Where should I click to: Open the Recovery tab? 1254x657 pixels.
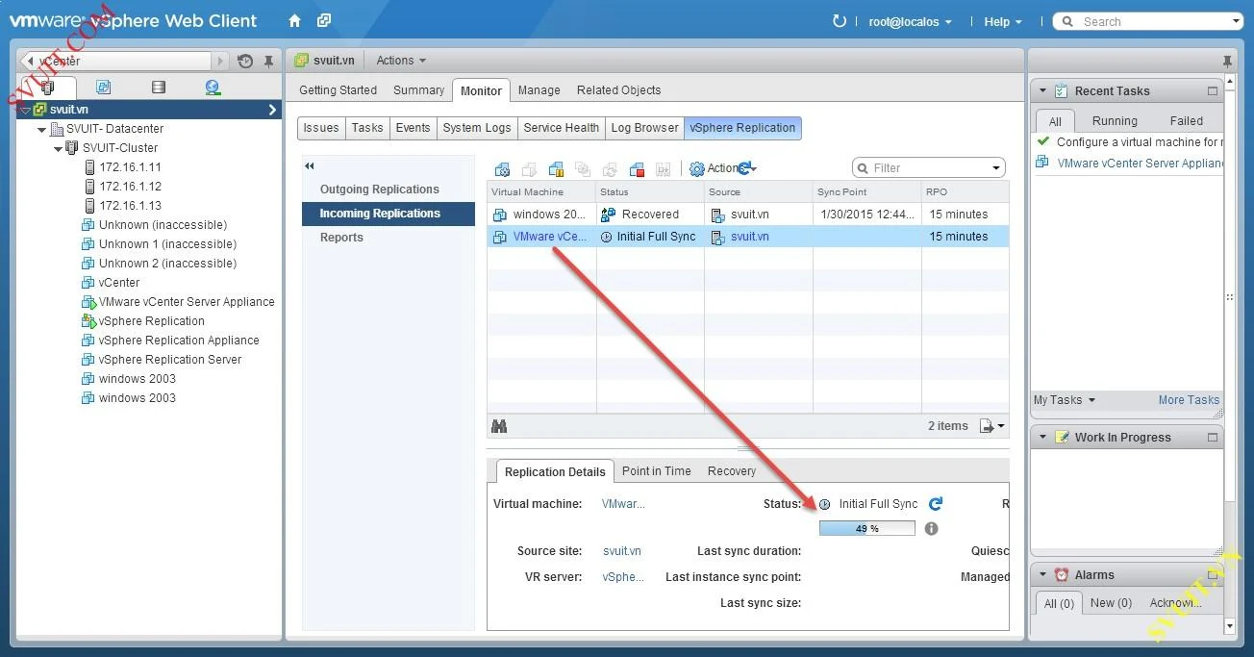point(732,471)
